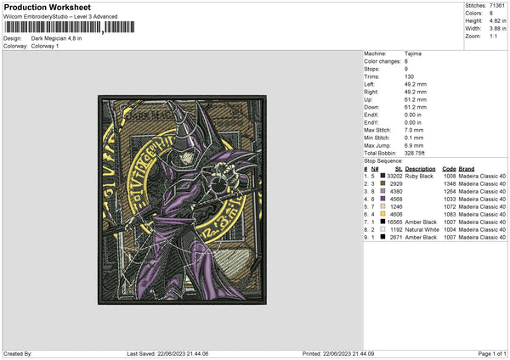
Task: Select stitch count 2671 in row 9
Action: pos(396,237)
